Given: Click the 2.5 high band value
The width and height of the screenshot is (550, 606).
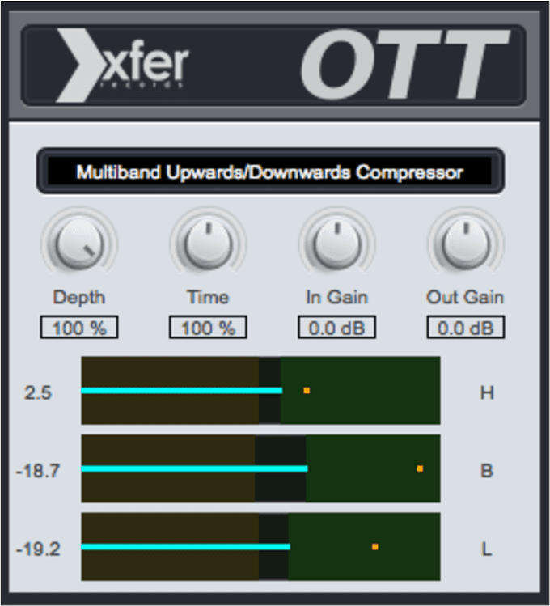Looking at the screenshot, I should [38, 392].
